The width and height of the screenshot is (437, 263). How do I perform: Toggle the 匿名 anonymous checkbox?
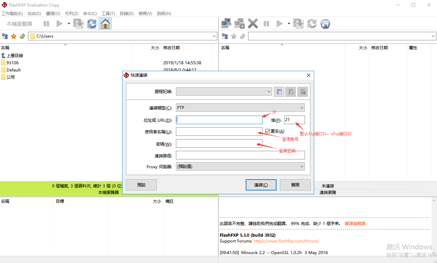[x=268, y=131]
